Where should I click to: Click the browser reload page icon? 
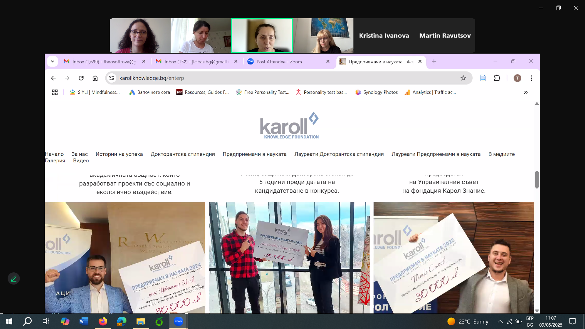(81, 78)
